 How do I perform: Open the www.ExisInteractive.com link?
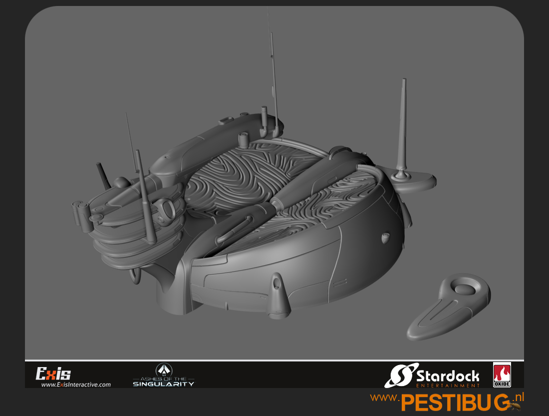pyautogui.click(x=76, y=385)
